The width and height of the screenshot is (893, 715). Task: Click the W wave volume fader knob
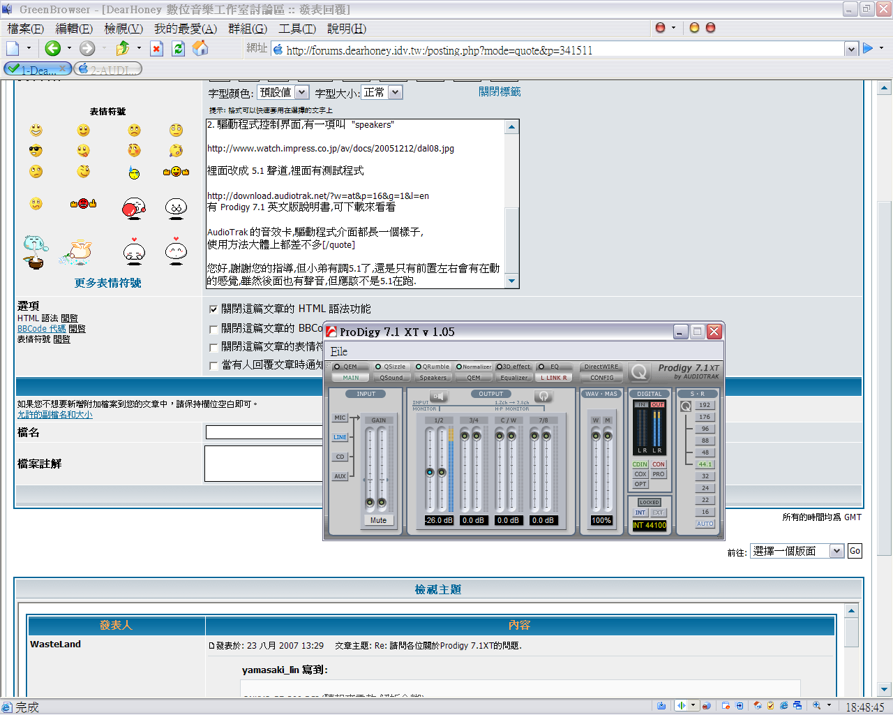[x=596, y=436]
